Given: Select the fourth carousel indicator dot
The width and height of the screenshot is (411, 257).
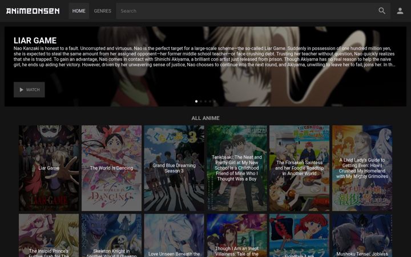Looking at the screenshot, I should coord(209,101).
